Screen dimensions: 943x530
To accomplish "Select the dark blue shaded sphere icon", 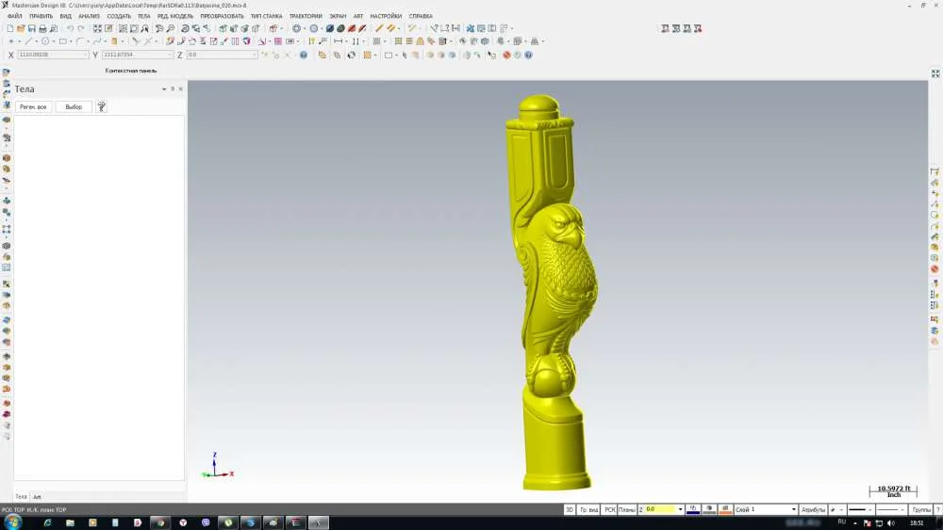I will coord(329,28).
